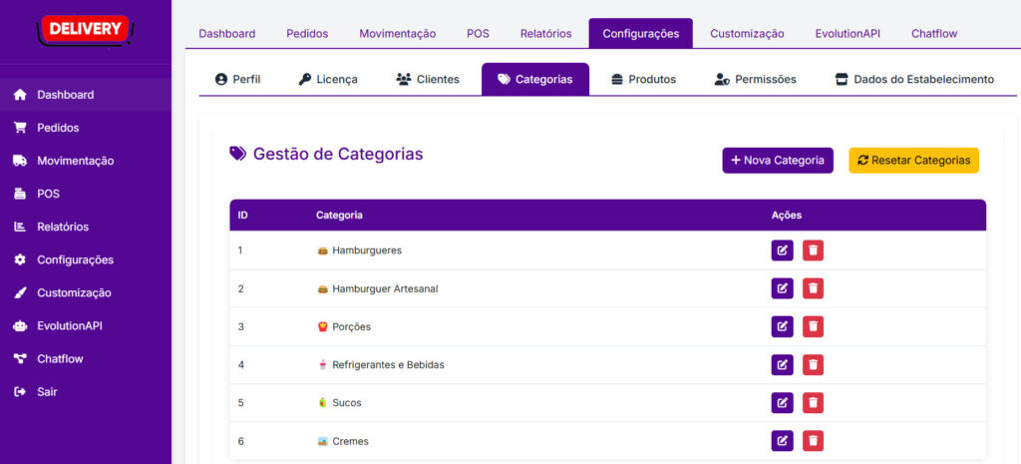This screenshot has width=1021, height=464.
Task: Switch to the top Movimentação tab
Action: (397, 33)
